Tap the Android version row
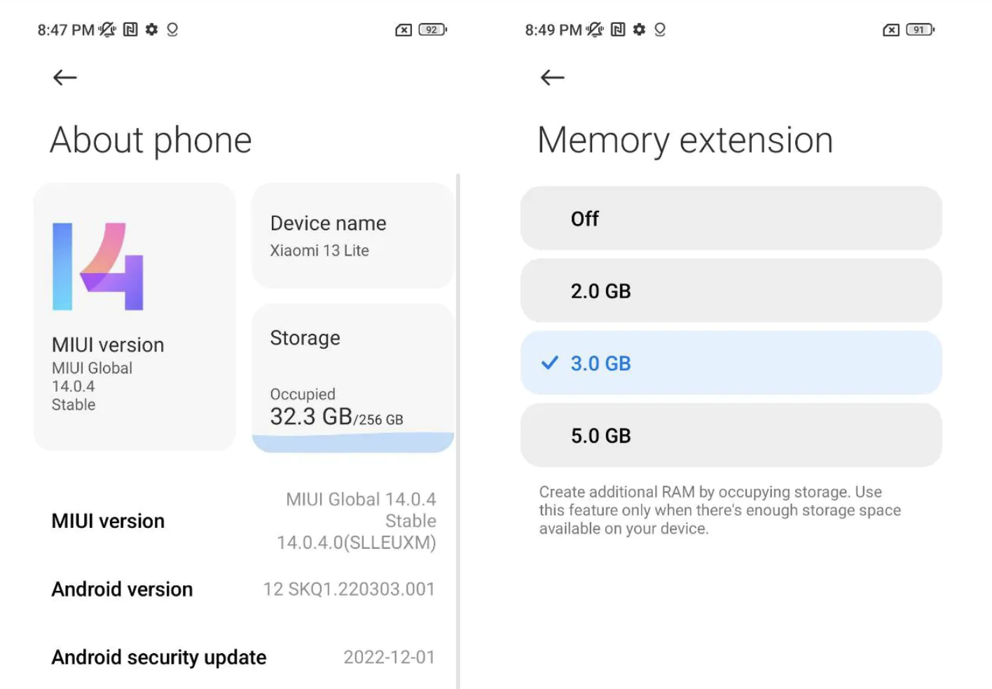 [x=244, y=590]
